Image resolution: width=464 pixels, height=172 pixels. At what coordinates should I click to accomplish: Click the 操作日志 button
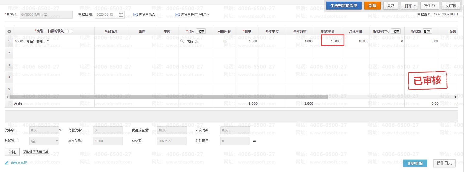(x=444, y=163)
